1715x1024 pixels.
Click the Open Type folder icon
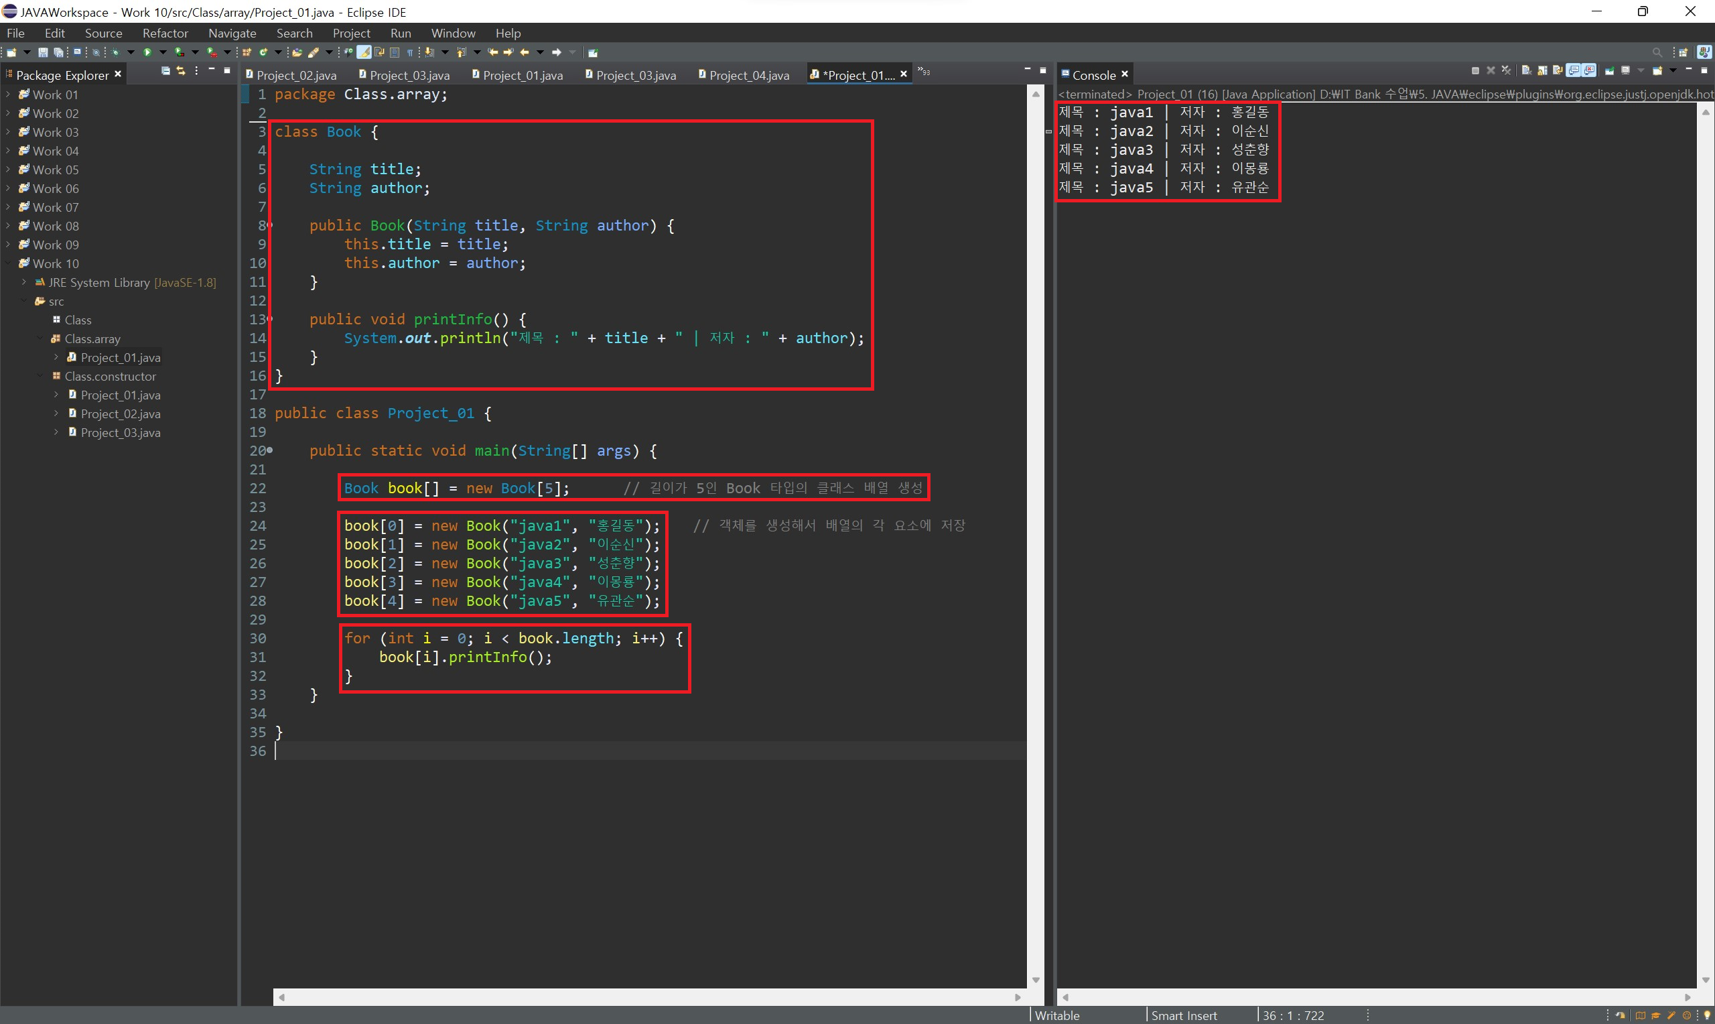pyautogui.click(x=297, y=52)
